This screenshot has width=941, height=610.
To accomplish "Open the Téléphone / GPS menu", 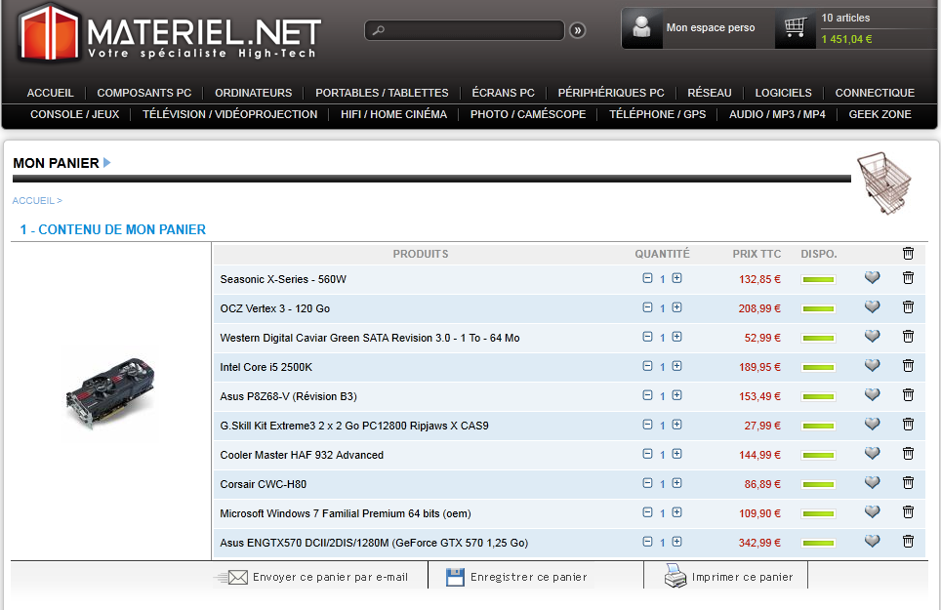I will point(657,114).
